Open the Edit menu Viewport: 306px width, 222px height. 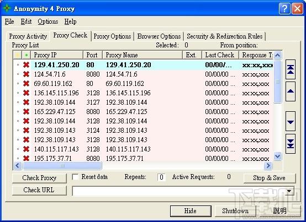(x=26, y=21)
